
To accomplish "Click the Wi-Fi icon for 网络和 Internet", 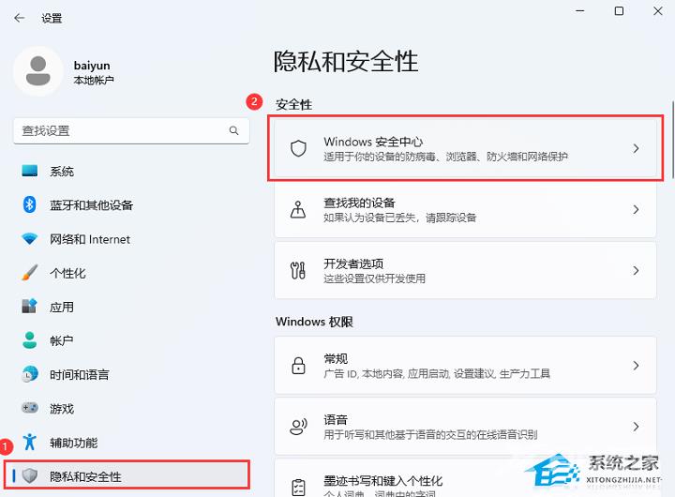I will pos(30,238).
